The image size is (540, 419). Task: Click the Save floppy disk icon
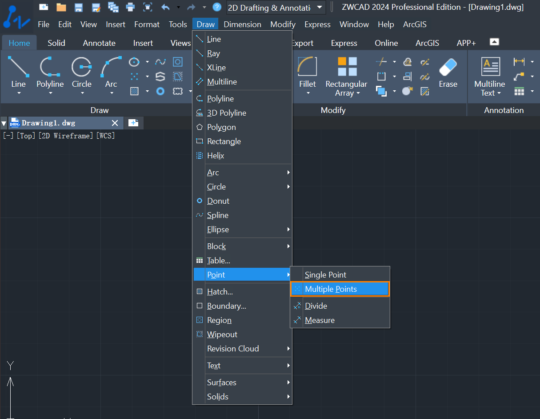79,7
